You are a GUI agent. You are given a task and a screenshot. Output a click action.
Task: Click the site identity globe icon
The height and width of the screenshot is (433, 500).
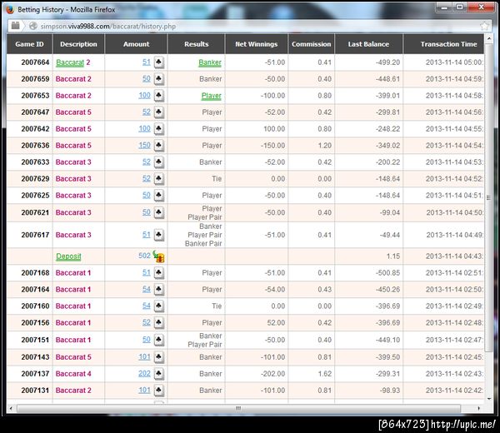point(33,26)
